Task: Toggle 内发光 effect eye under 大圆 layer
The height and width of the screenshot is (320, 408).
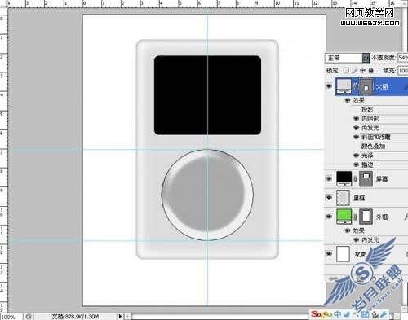Action: (357, 128)
